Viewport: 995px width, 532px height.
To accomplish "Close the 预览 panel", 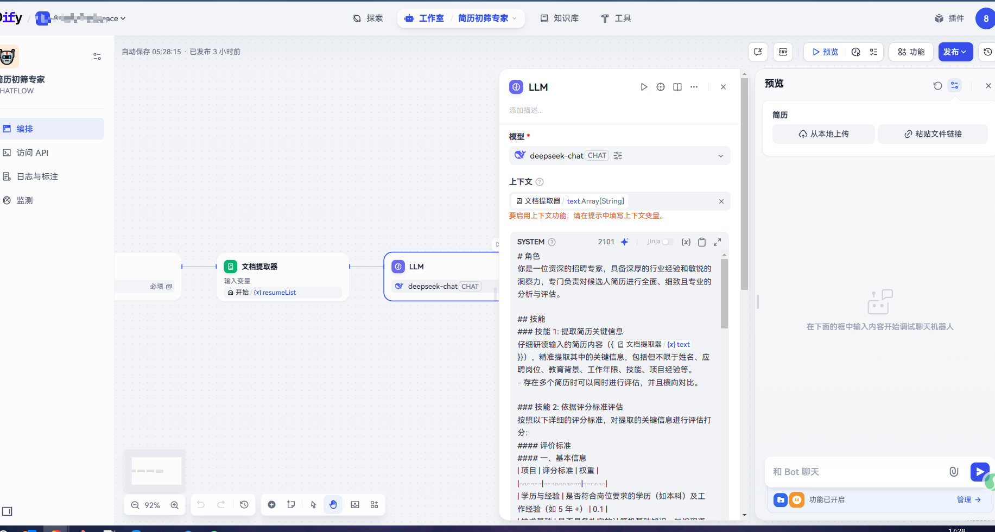I will point(988,86).
